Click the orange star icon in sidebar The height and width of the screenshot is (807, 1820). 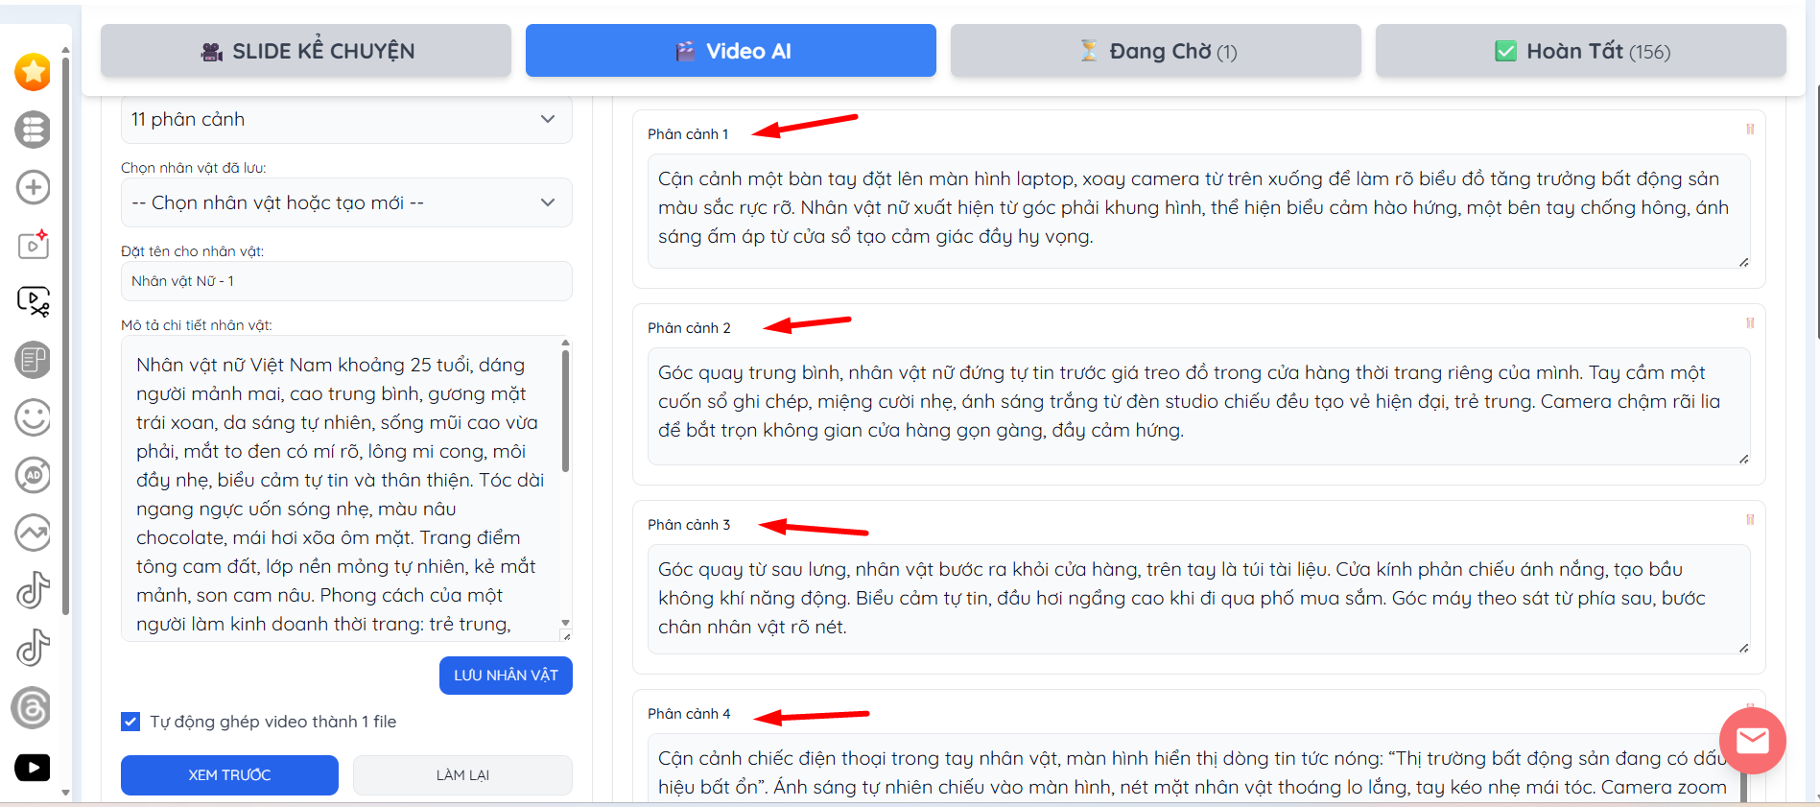coord(33,72)
